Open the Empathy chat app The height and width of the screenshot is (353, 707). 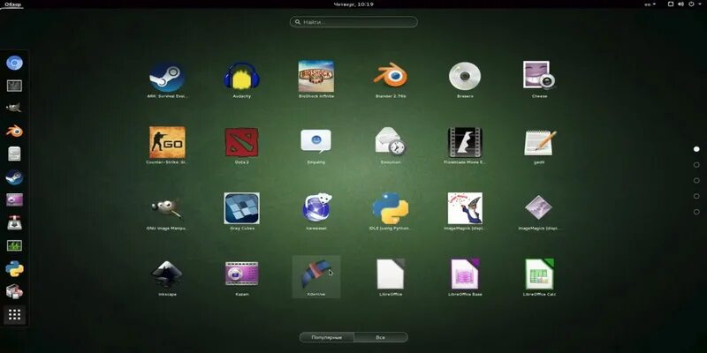point(316,141)
